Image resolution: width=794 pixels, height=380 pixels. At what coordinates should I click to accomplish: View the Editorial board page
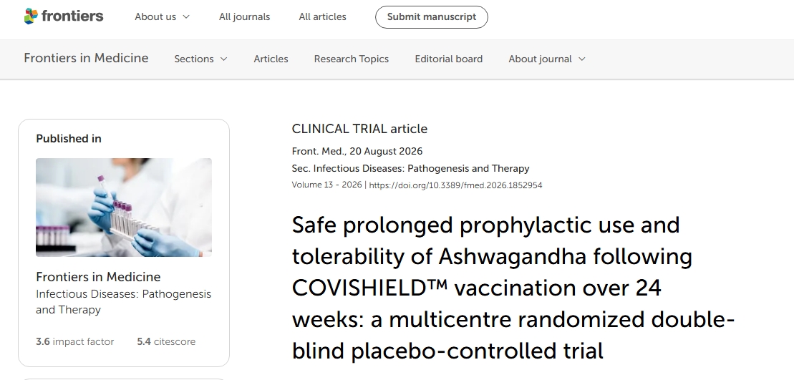(x=449, y=59)
